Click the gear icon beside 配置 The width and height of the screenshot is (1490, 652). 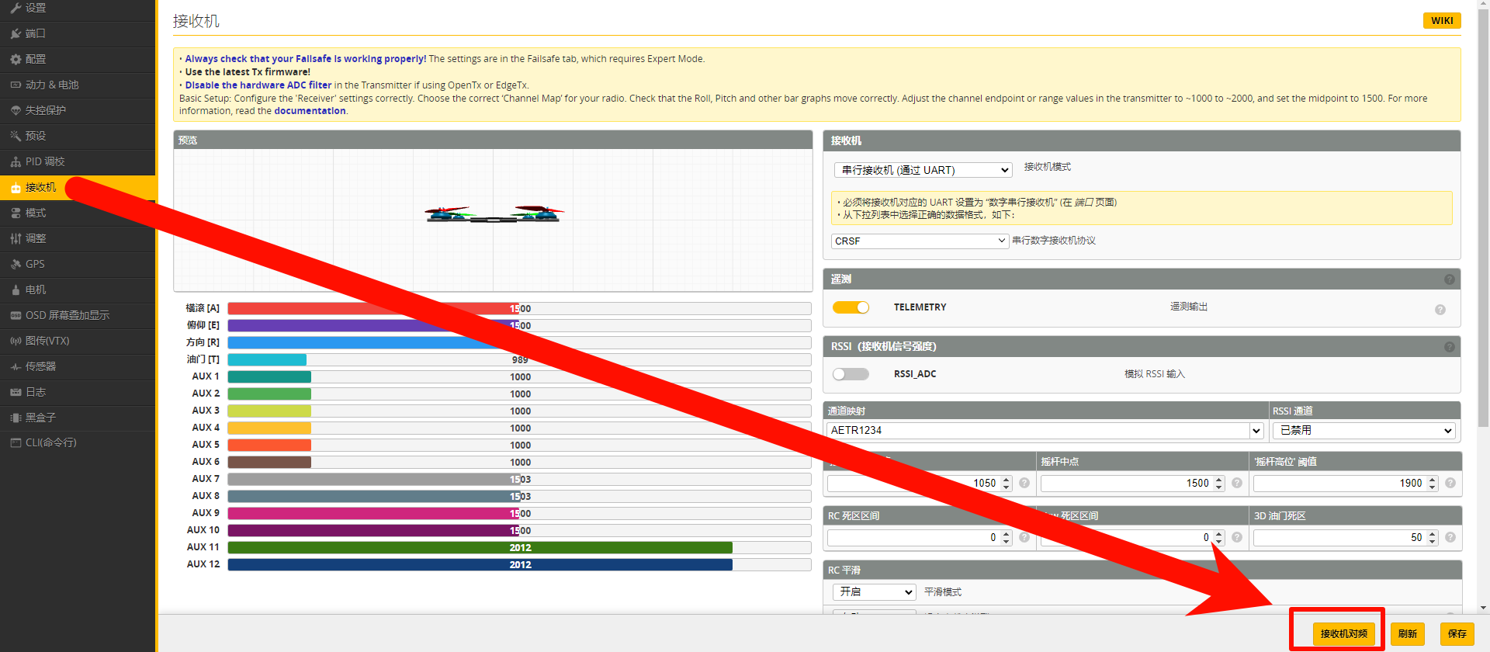tap(16, 59)
